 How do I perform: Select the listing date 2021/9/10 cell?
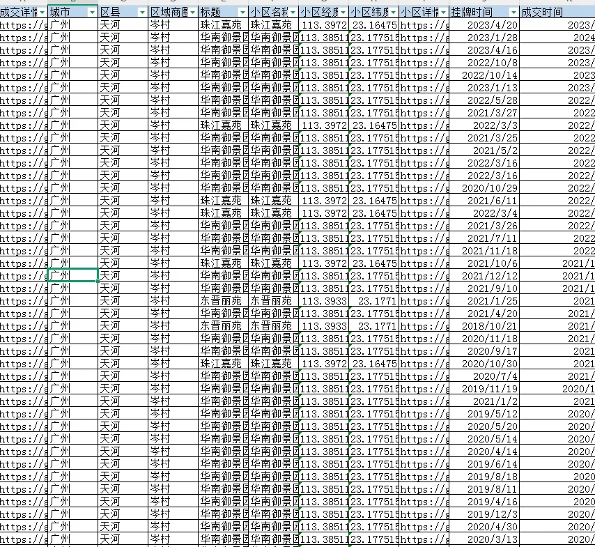pyautogui.click(x=484, y=288)
